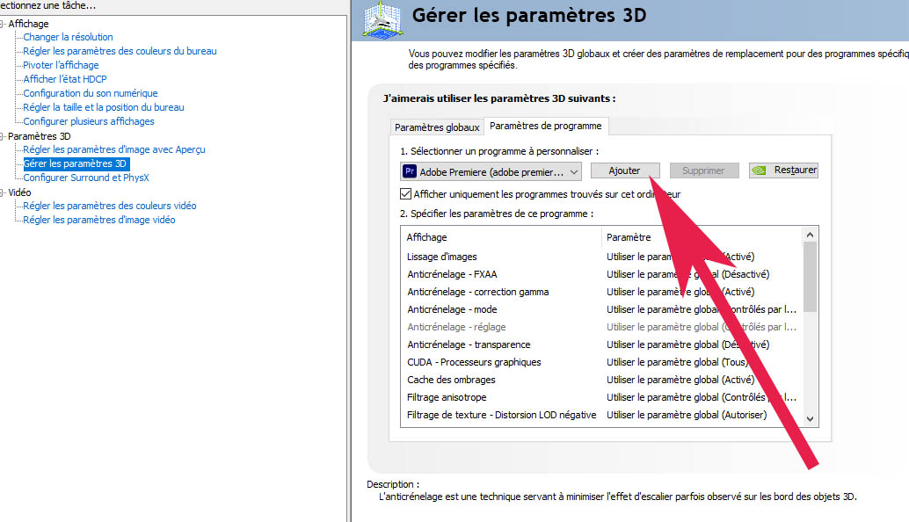The height and width of the screenshot is (522, 909).
Task: Select the Anticrénelage - FXAA row
Action: [601, 274]
